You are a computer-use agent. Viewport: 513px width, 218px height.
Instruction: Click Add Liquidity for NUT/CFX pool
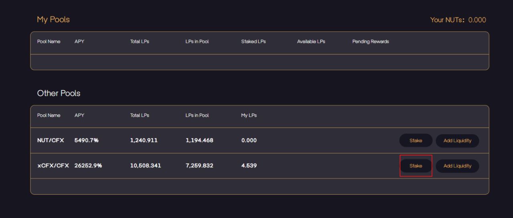tap(457, 141)
